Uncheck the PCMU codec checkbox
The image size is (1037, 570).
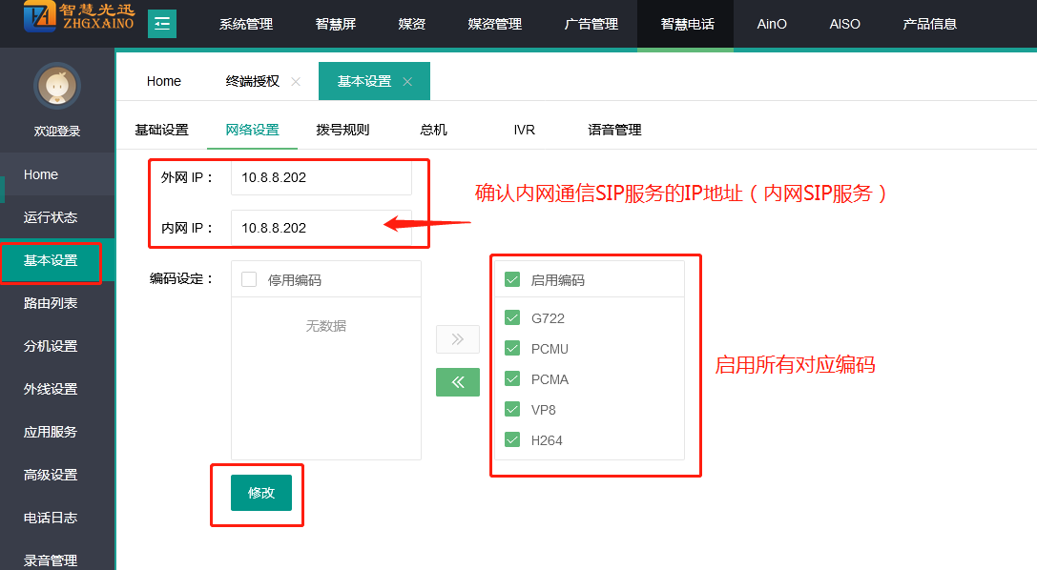(x=512, y=349)
